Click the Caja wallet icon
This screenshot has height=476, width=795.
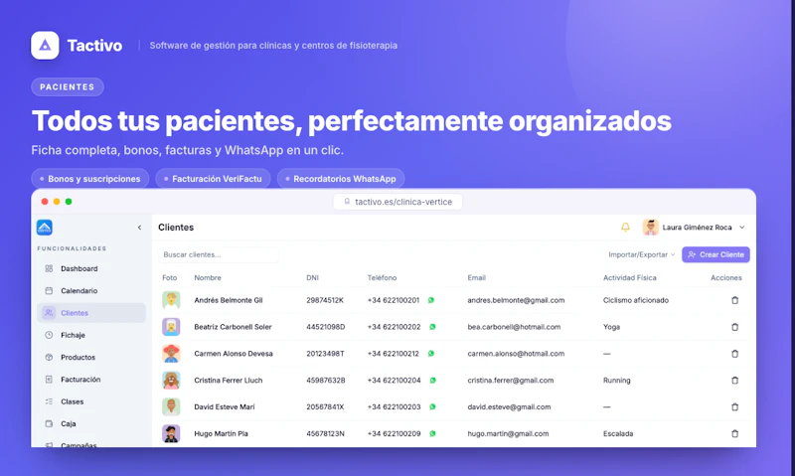tap(49, 423)
